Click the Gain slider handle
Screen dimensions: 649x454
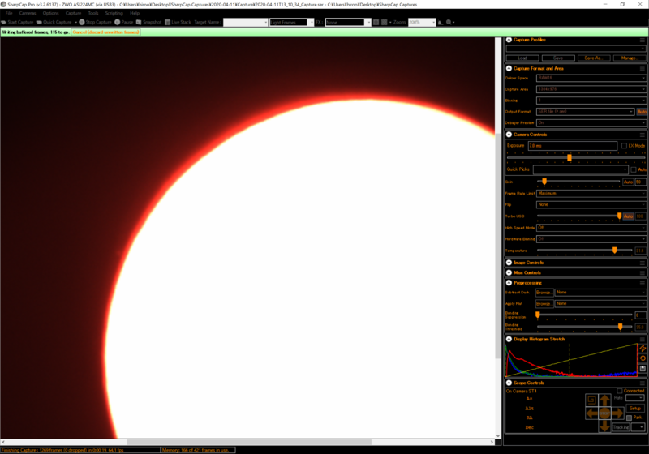click(544, 182)
